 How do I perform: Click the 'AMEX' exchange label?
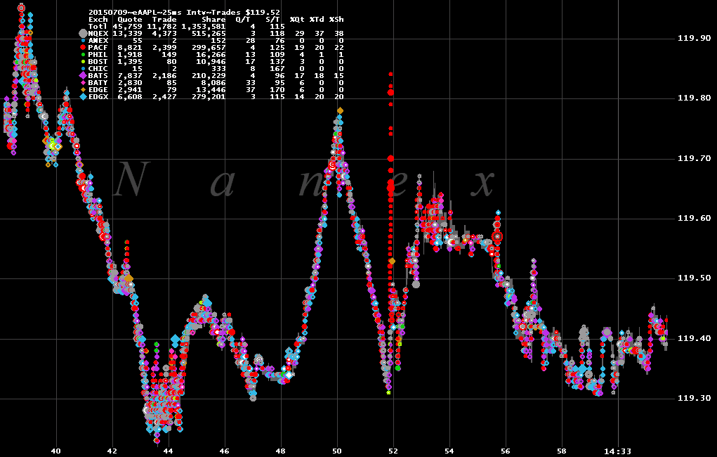pos(98,41)
